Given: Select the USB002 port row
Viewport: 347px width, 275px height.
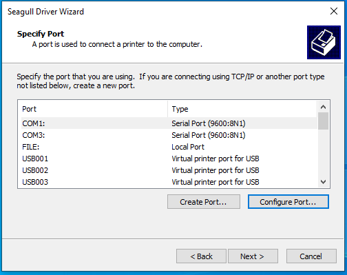Looking at the screenshot, I should coord(169,170).
